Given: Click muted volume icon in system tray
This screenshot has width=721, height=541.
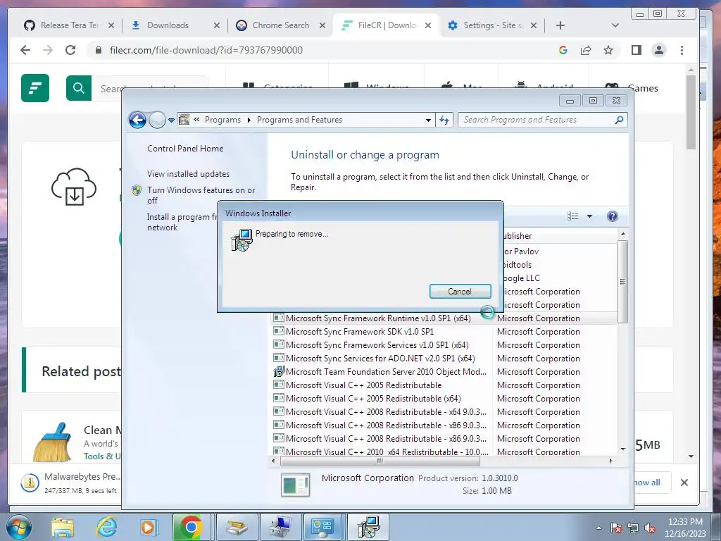Looking at the screenshot, I should [650, 528].
